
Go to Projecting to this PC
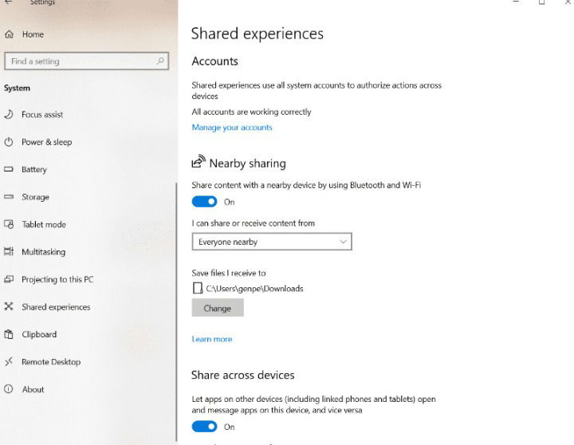tap(57, 279)
